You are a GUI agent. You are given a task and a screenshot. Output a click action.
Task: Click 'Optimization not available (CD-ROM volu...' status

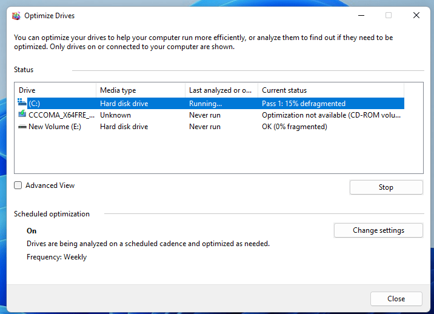(331, 115)
